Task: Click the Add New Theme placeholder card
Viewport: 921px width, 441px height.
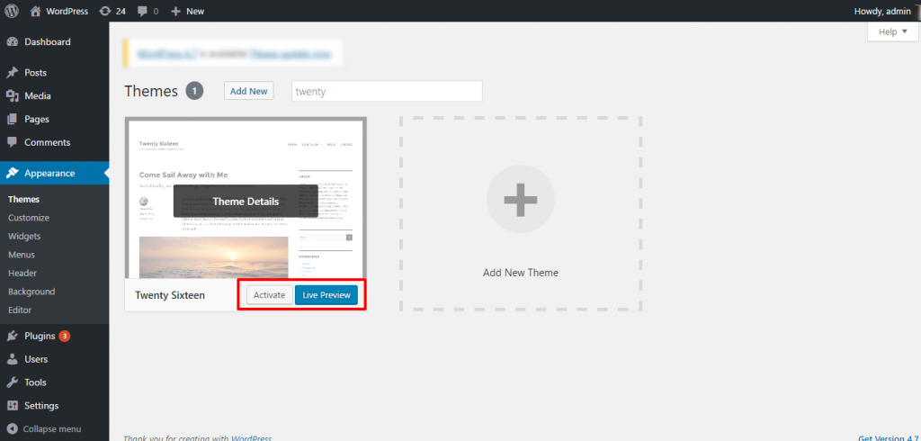Action: (521, 213)
